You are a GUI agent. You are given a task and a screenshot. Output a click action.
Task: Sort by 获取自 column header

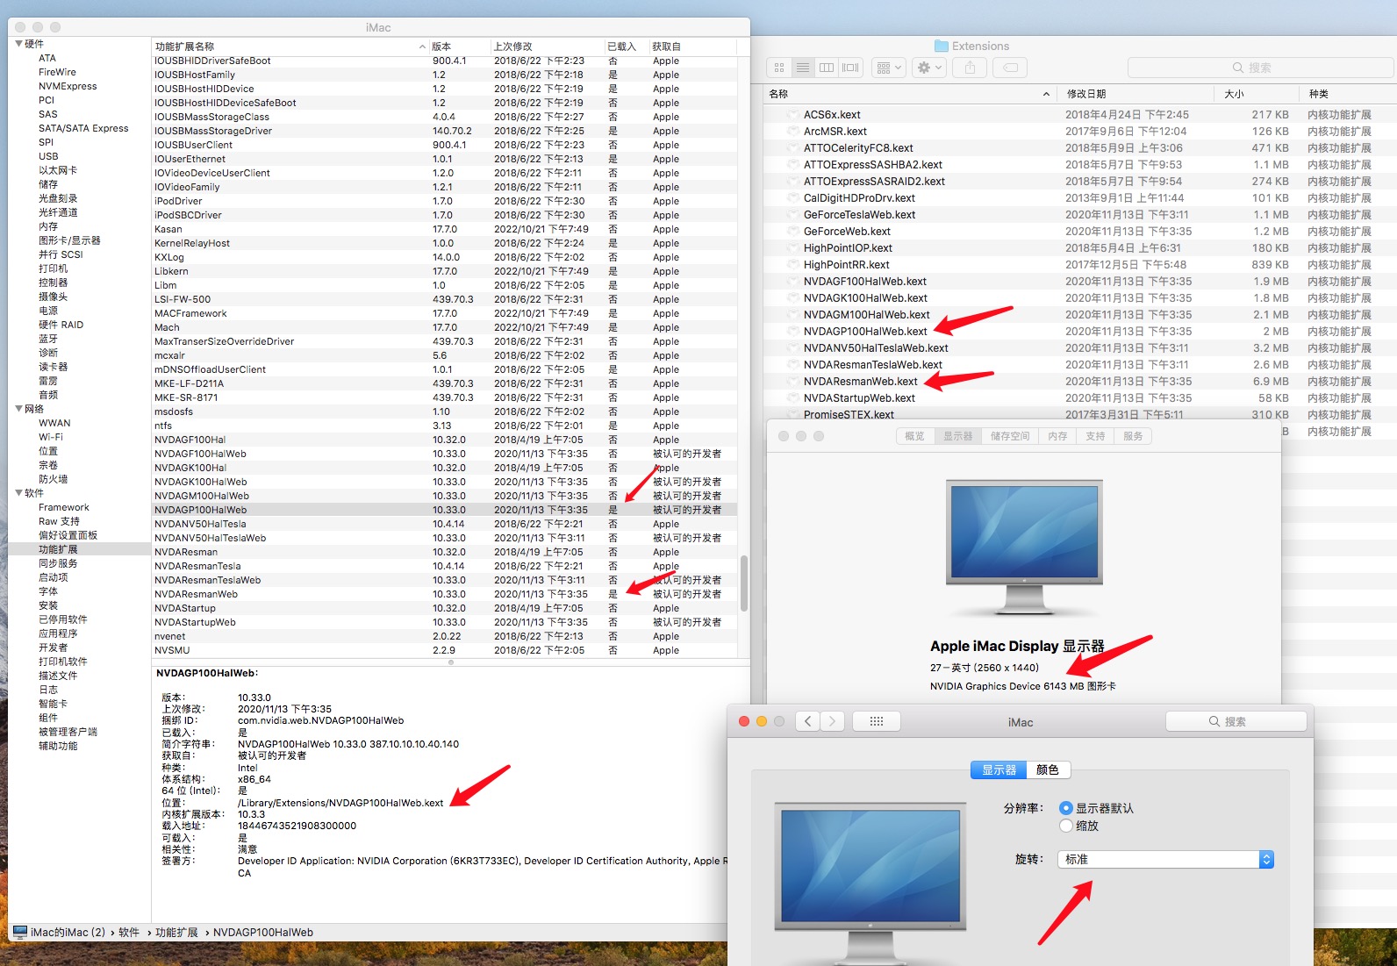[693, 47]
